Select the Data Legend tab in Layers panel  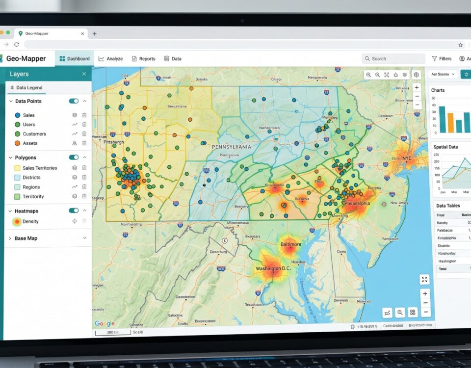tap(26, 88)
